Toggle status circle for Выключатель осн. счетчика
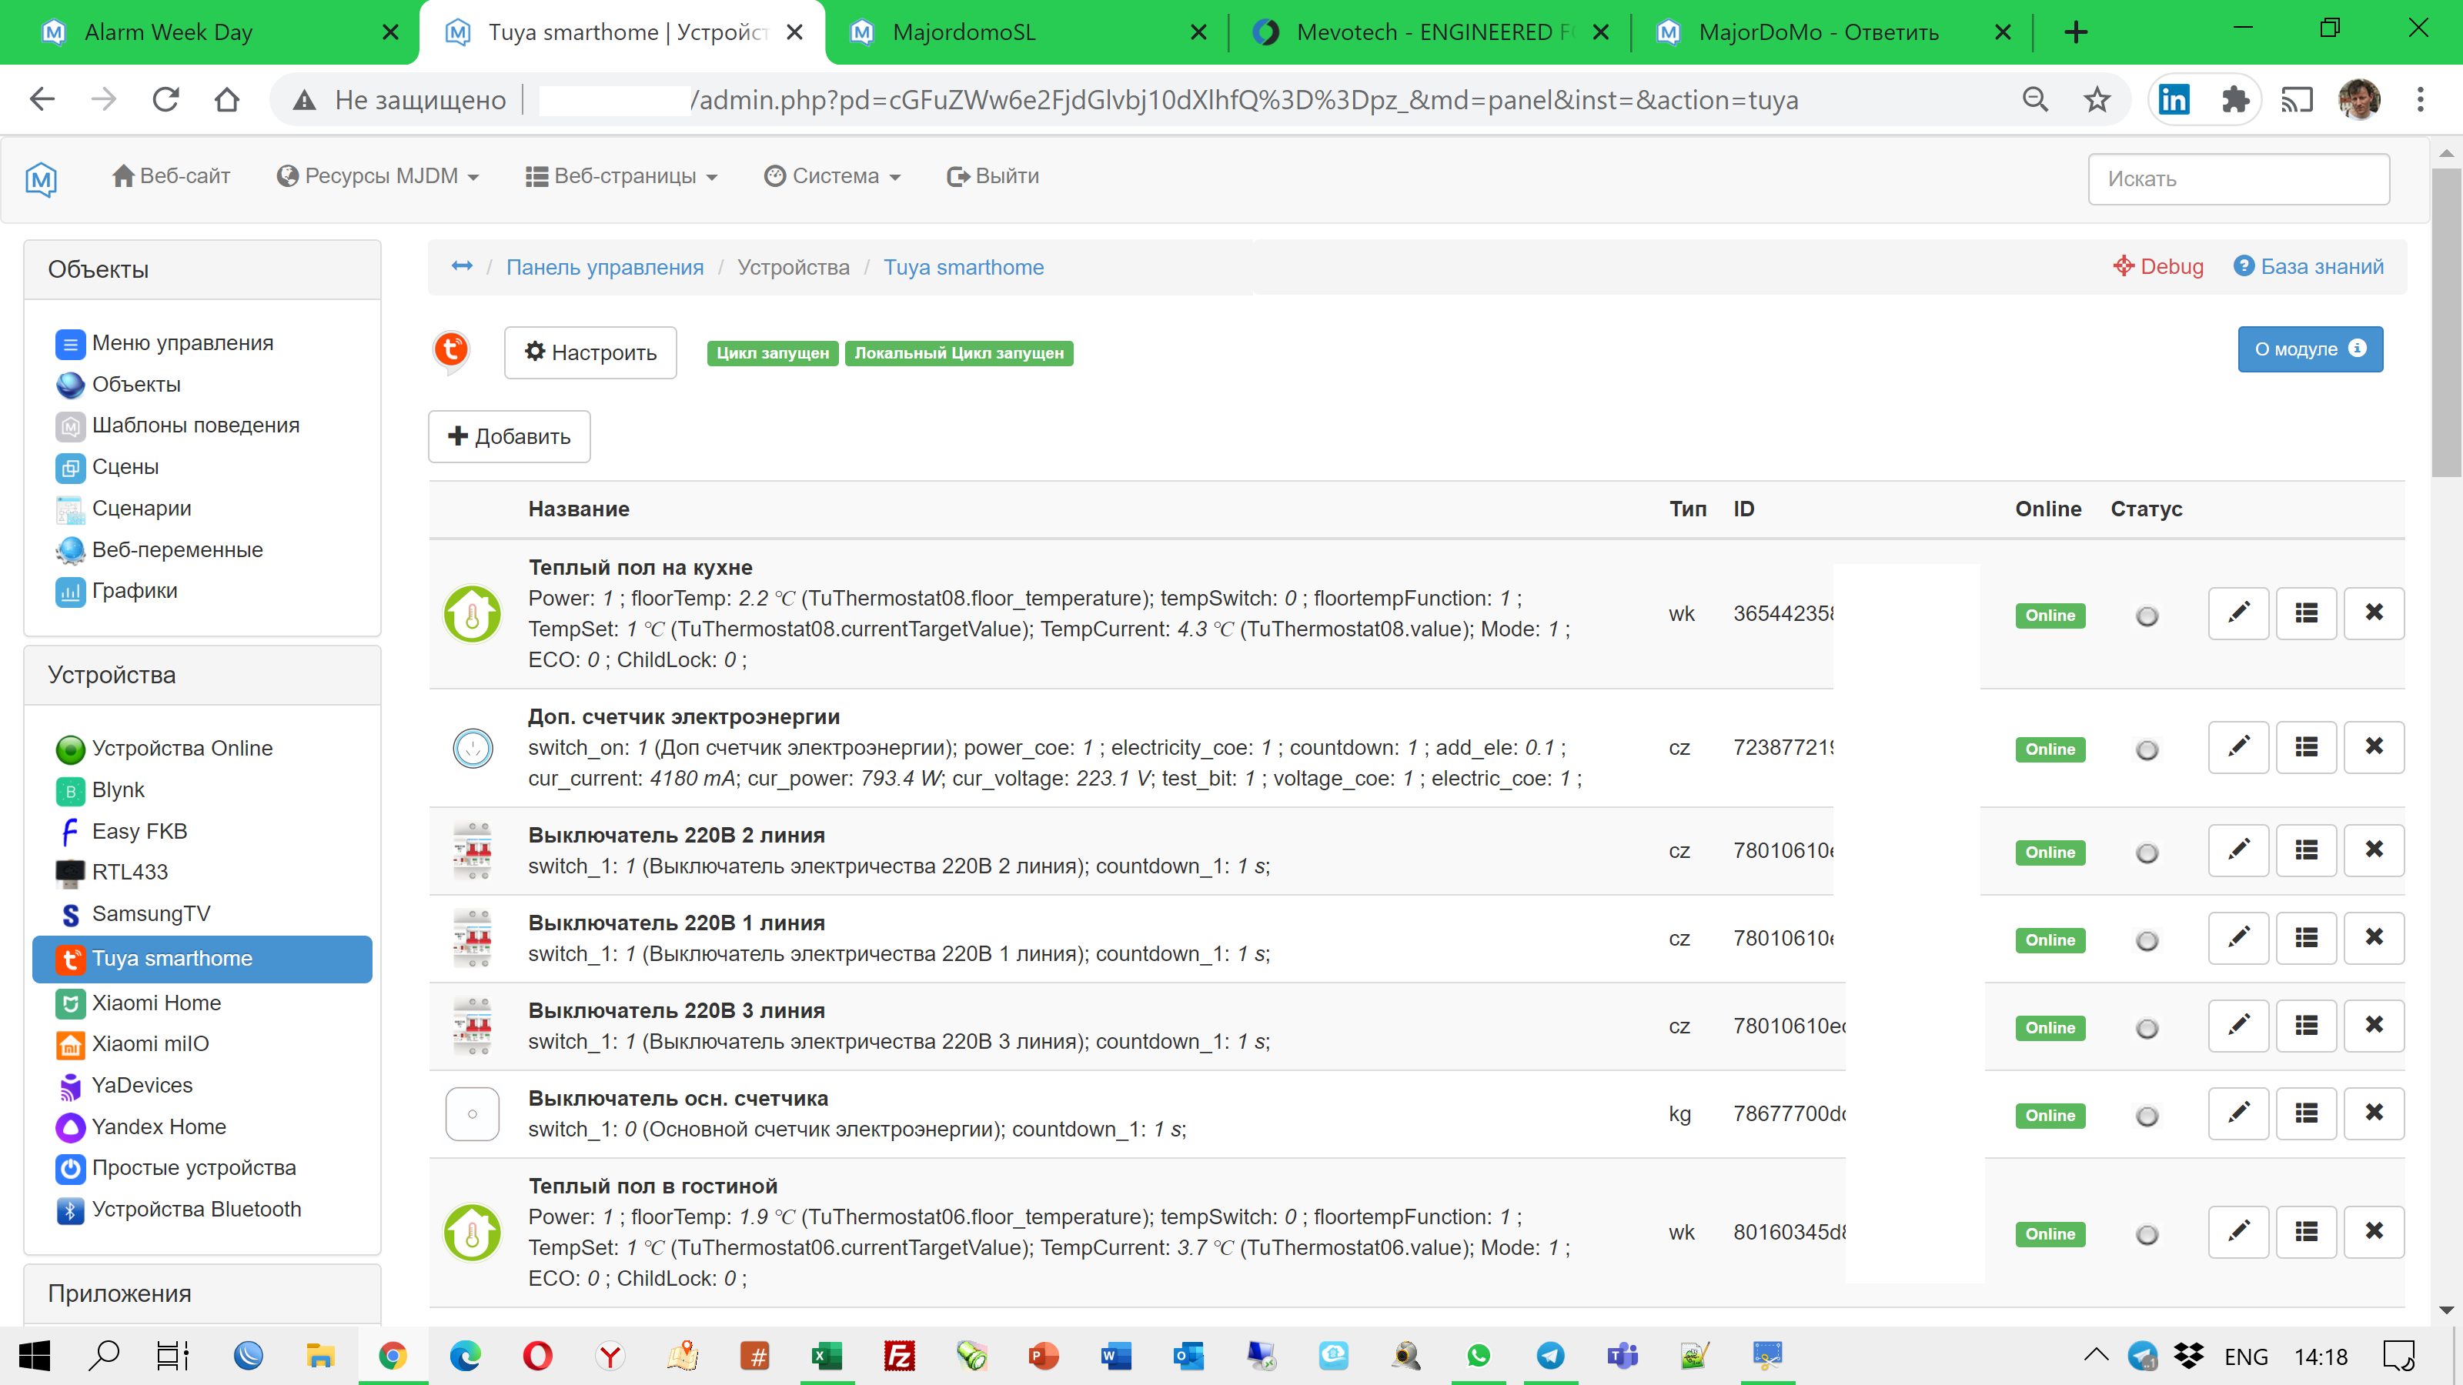Viewport: 2463px width, 1385px height. [x=2147, y=1113]
